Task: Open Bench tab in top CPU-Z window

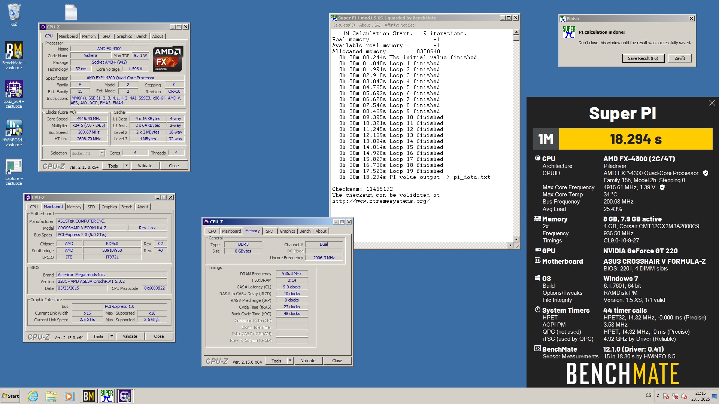Action: [x=142, y=36]
